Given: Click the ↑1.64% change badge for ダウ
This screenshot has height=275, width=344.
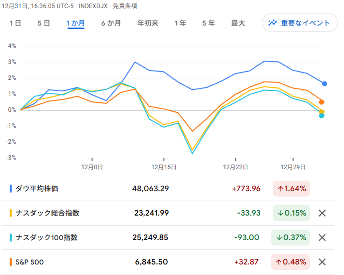Looking at the screenshot, I should [291, 189].
